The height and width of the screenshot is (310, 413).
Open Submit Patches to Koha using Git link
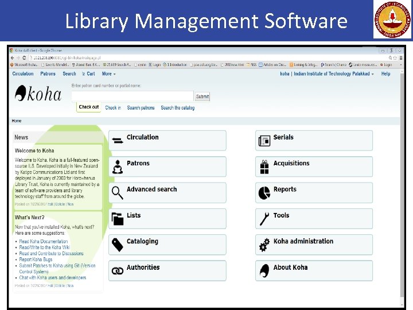click(57, 269)
